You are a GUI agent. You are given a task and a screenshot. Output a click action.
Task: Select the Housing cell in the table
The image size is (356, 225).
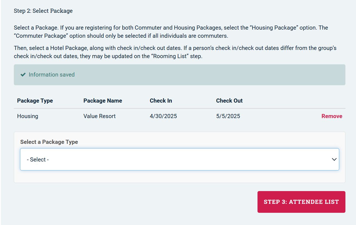pyautogui.click(x=28, y=116)
